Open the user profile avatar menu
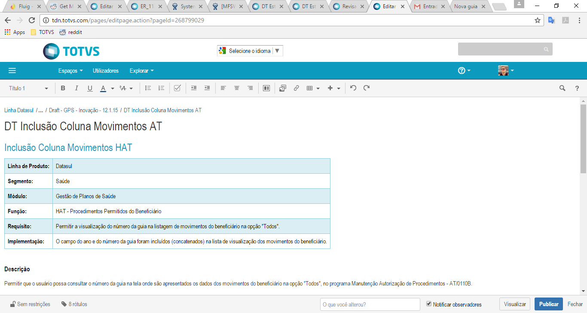Image resolution: width=587 pixels, height=313 pixels. click(x=506, y=71)
